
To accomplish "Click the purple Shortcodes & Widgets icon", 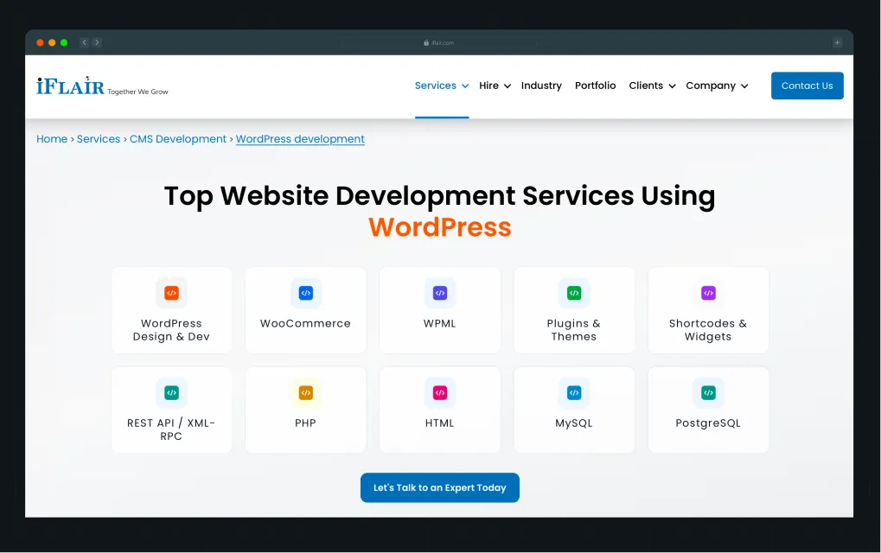I will point(708,293).
